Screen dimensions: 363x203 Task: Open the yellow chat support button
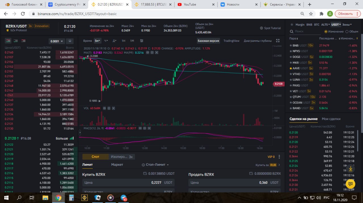351,184
